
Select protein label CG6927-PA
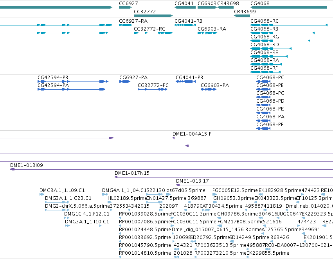(x=133, y=78)
